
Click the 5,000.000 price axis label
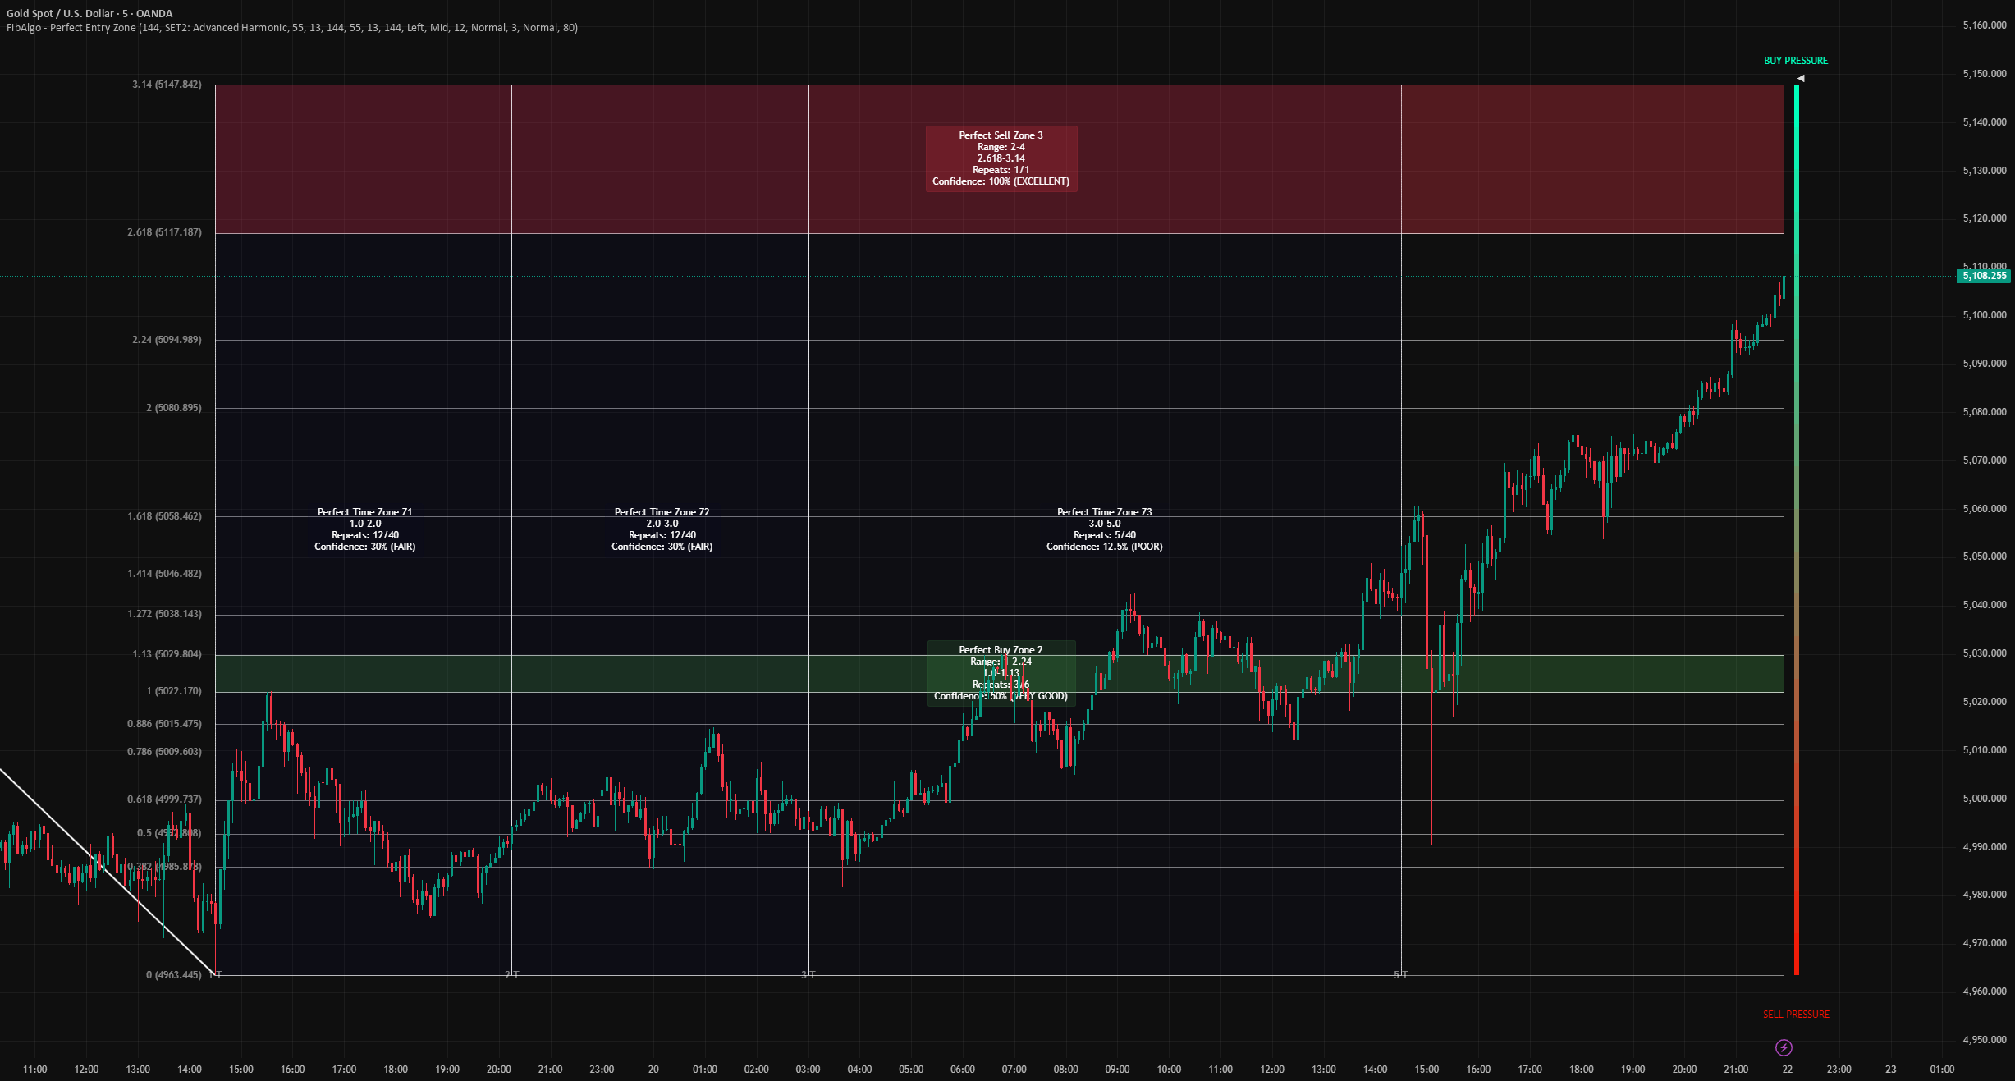1985,799
